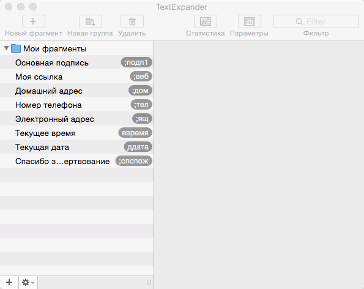The height and width of the screenshot is (289, 364).
Task: Click the ввремя abbreviation badge
Action: [x=135, y=133]
